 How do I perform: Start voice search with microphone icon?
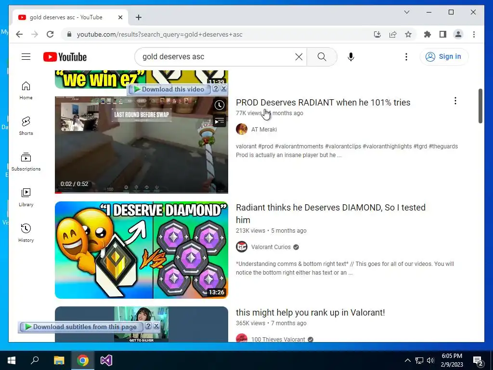[351, 57]
